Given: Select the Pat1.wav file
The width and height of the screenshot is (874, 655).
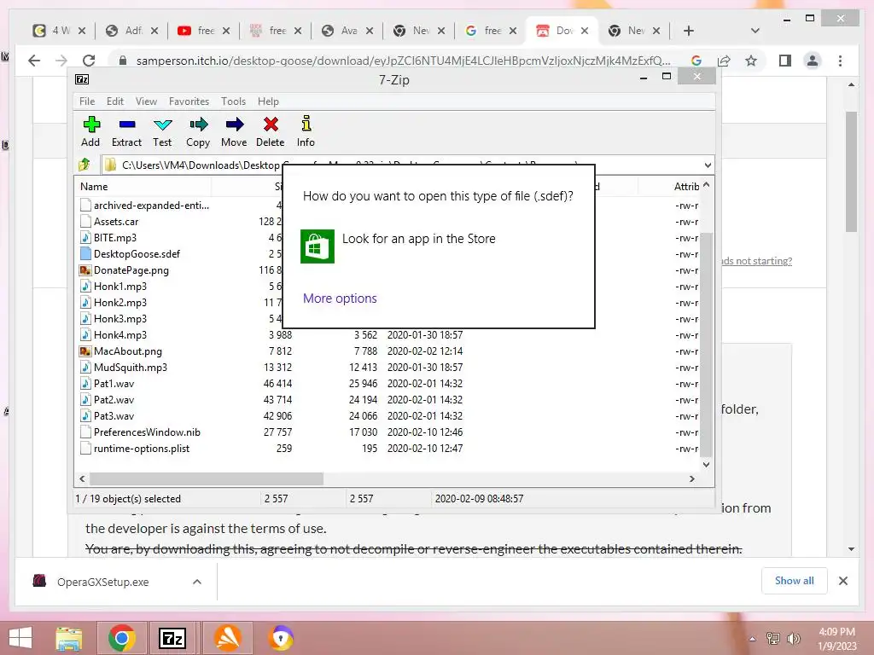Looking at the screenshot, I should point(114,384).
